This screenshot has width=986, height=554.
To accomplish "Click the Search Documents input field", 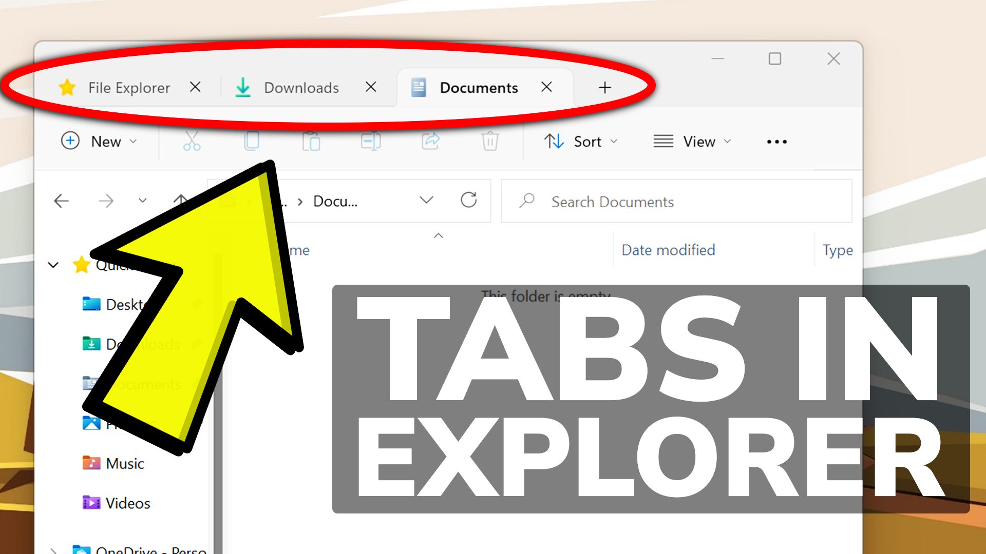I will click(x=678, y=201).
